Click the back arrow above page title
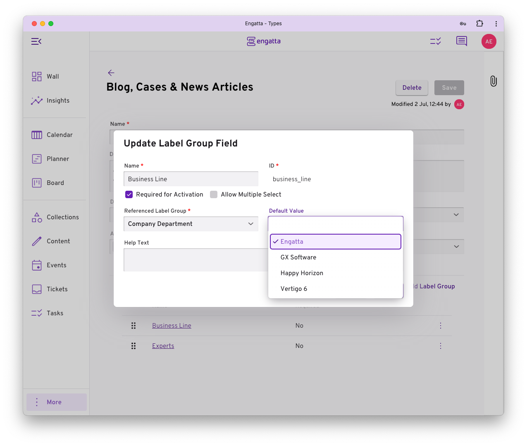This screenshot has height=446, width=527. (111, 73)
